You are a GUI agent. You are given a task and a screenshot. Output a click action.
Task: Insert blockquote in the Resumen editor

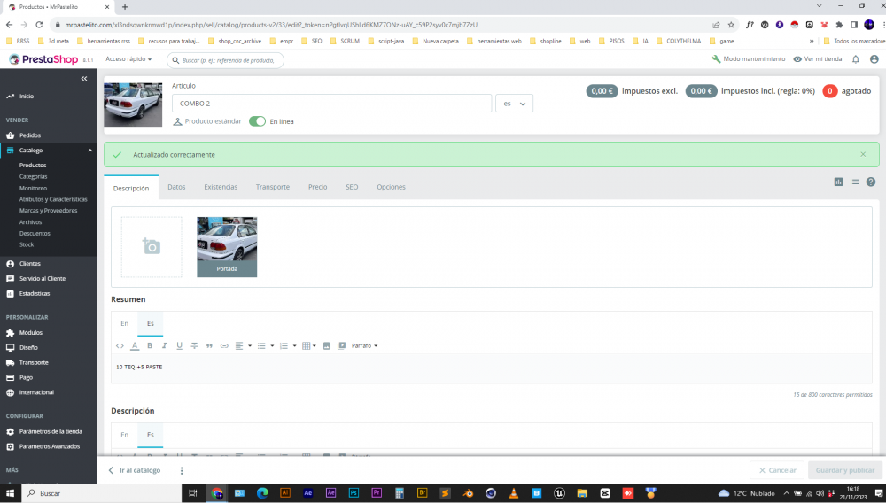[x=209, y=345]
